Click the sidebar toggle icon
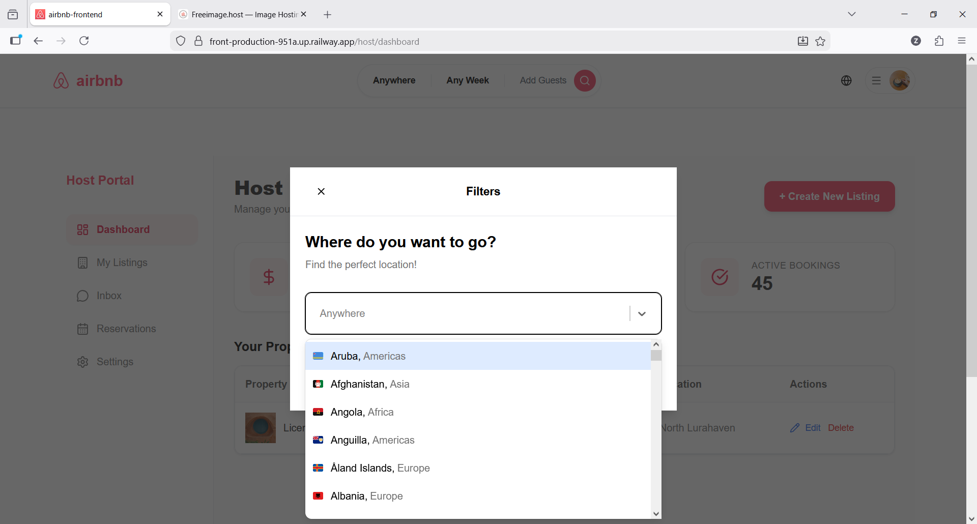The image size is (977, 524). (16, 41)
